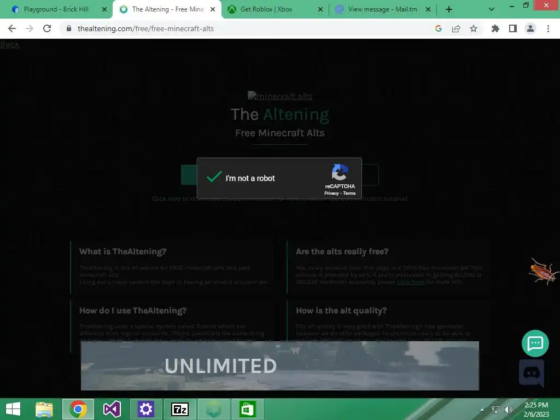Open Chrome extensions puzzle icon
Viewport: 560px width, 420px height.
pos(495,28)
